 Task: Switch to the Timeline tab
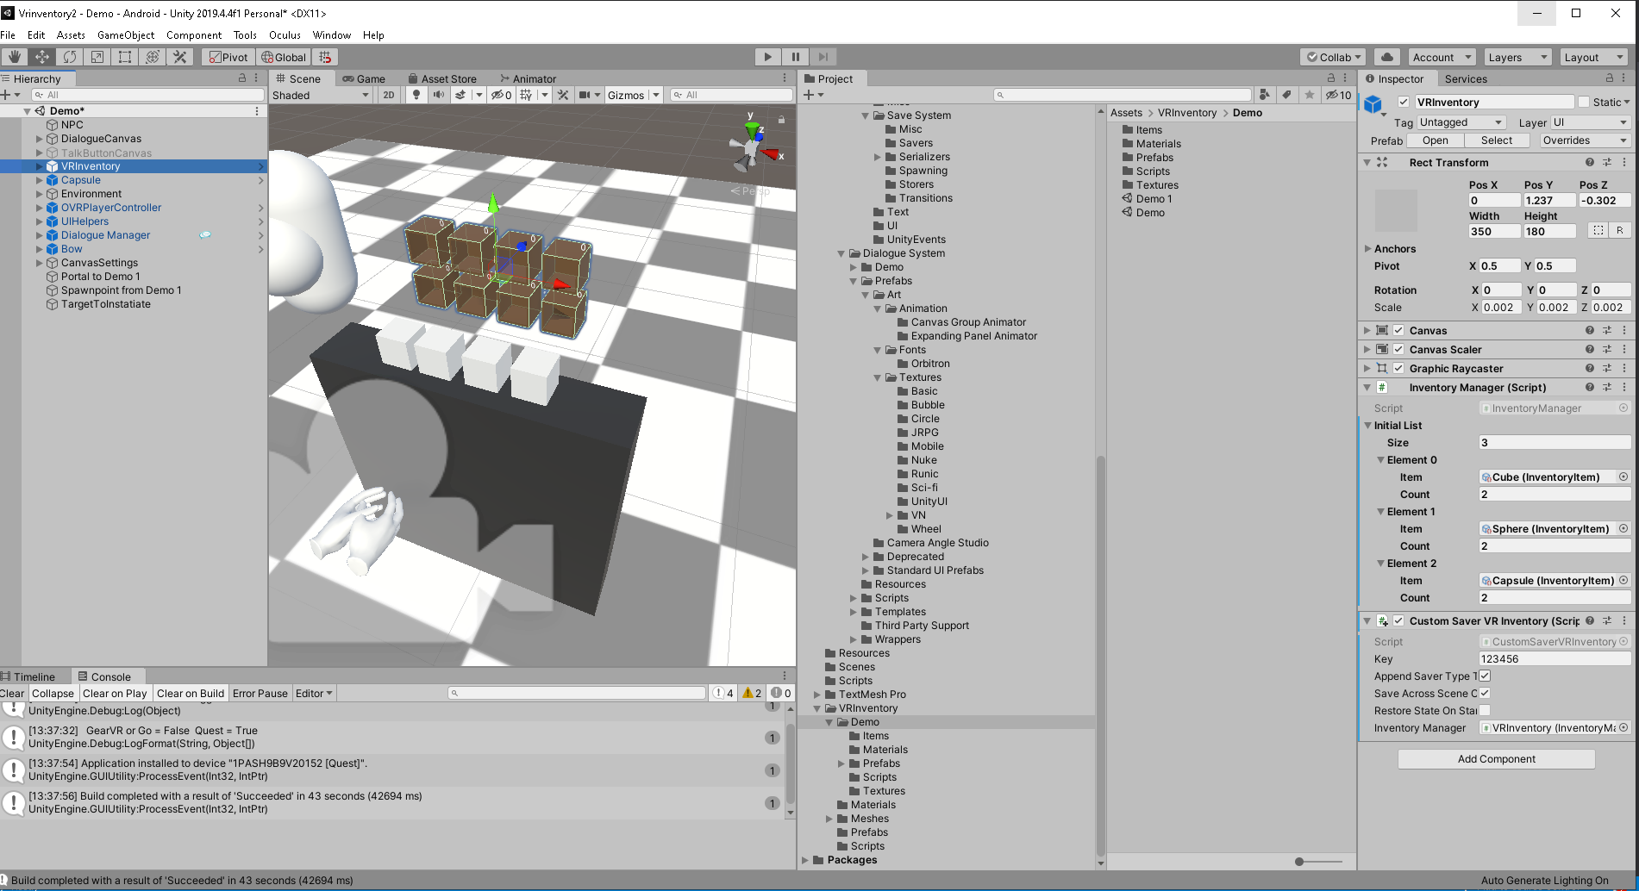click(28, 676)
